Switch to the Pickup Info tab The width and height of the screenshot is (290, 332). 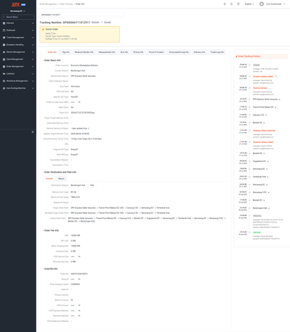pyautogui.click(x=138, y=52)
